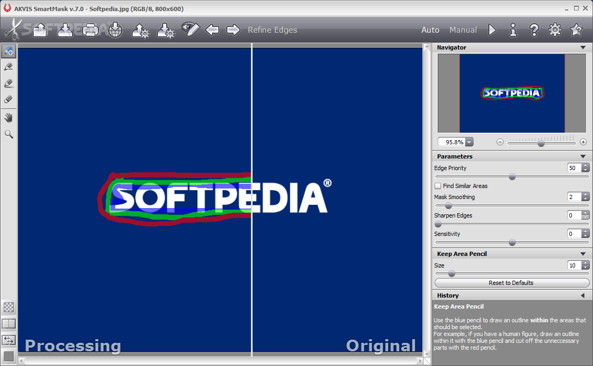Click the Mask Smoothing value field

tap(574, 197)
